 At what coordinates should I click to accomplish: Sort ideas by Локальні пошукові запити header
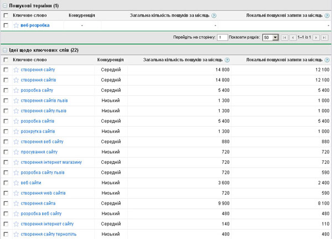284,60
